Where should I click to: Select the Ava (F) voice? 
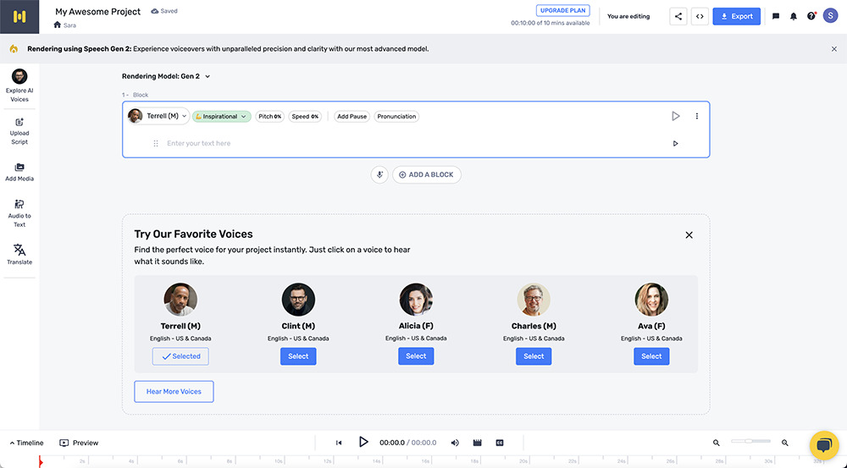tap(651, 356)
